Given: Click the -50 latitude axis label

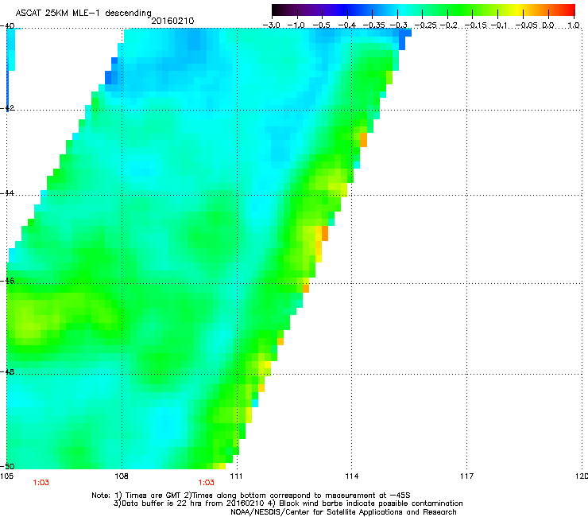Looking at the screenshot, I should tap(7, 467).
